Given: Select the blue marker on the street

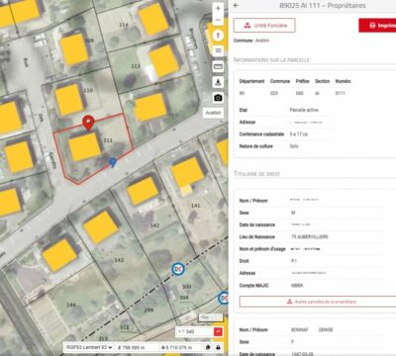Looking at the screenshot, I should click(113, 162).
